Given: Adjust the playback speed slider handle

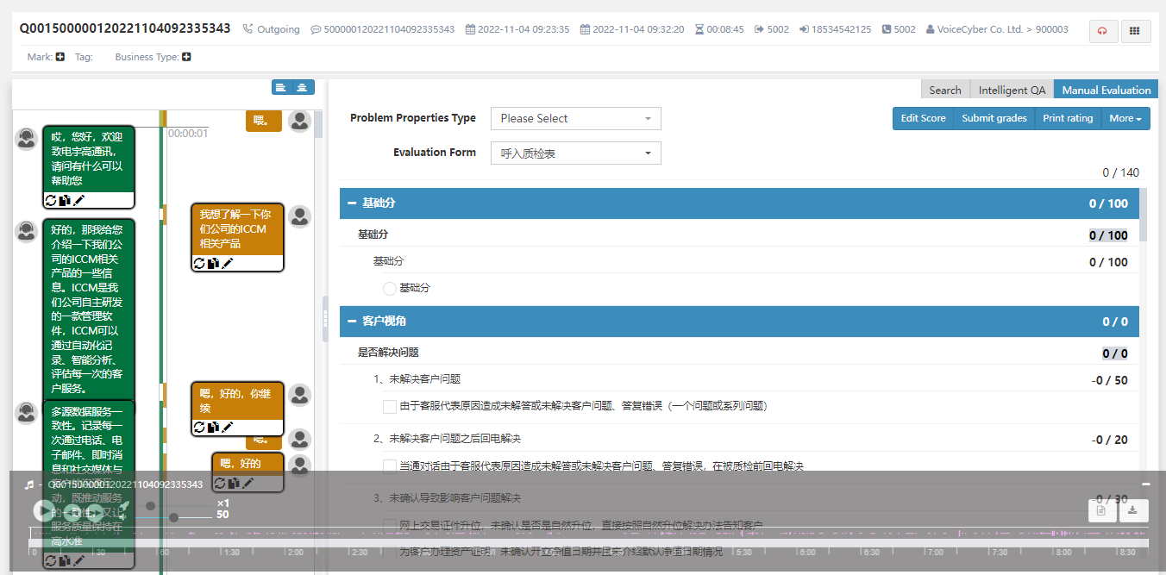Looking at the screenshot, I should [151, 506].
